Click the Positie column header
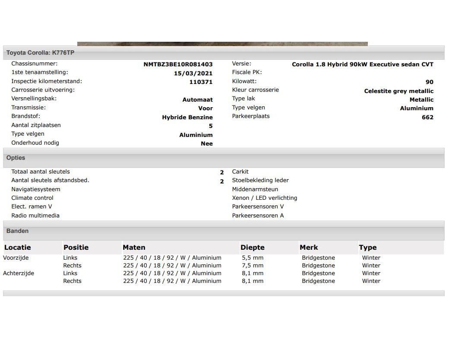Screen dimensions: 452x338 tap(76, 248)
